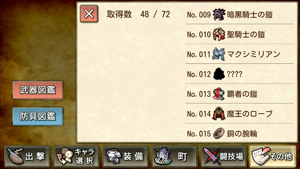300x169 pixels.
Task: Close the encyclopedia with the X button
Action: [x=89, y=14]
